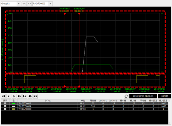
Task: Step back with single left arrow
Action: pyautogui.click(x=9, y=96)
